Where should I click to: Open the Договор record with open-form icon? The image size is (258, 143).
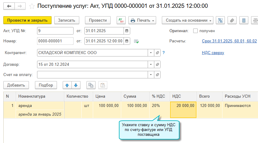pyautogui.click(x=157, y=65)
